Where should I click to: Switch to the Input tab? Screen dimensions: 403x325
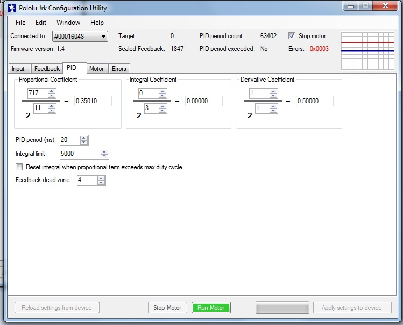tap(20, 69)
